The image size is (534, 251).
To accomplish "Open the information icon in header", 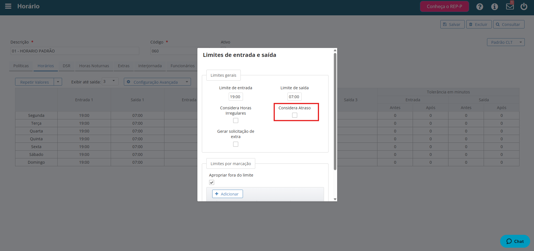I will (495, 7).
